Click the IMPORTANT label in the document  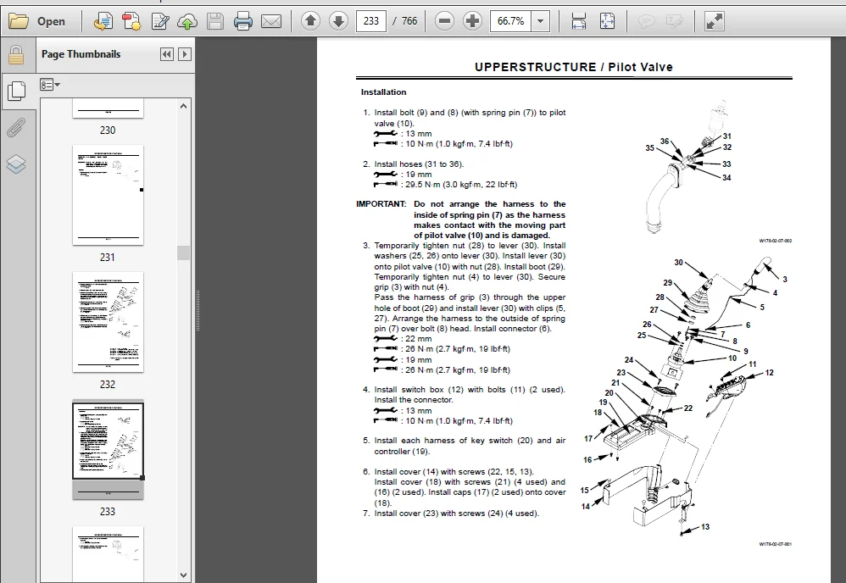coord(381,204)
